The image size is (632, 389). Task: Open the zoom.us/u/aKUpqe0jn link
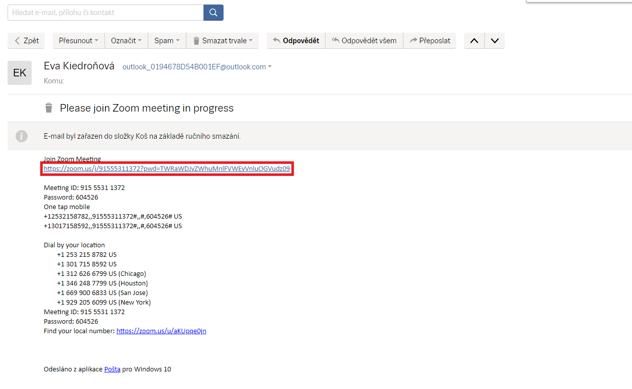coord(161,331)
